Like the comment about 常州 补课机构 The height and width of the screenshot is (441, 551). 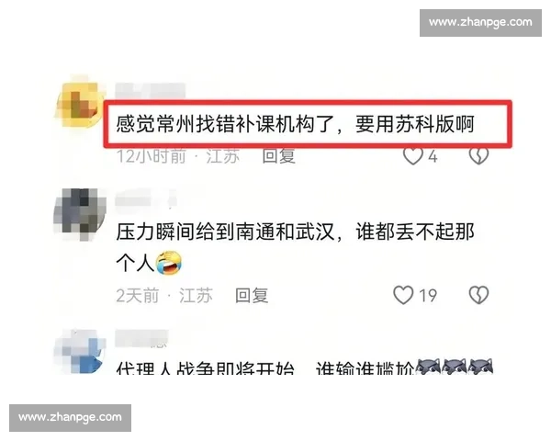pyautogui.click(x=412, y=156)
